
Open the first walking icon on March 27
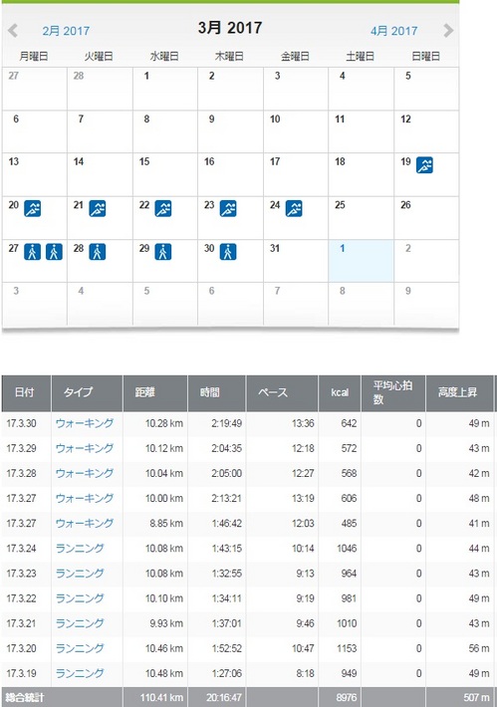coord(33,252)
